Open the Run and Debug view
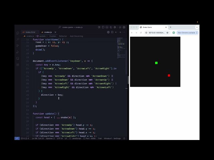This screenshot has width=214, height=160. 18,52
